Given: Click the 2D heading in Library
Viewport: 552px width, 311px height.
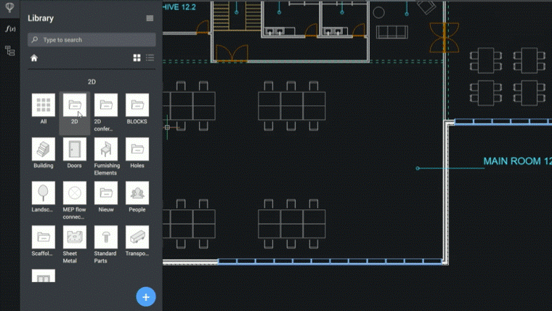Looking at the screenshot, I should [92, 81].
